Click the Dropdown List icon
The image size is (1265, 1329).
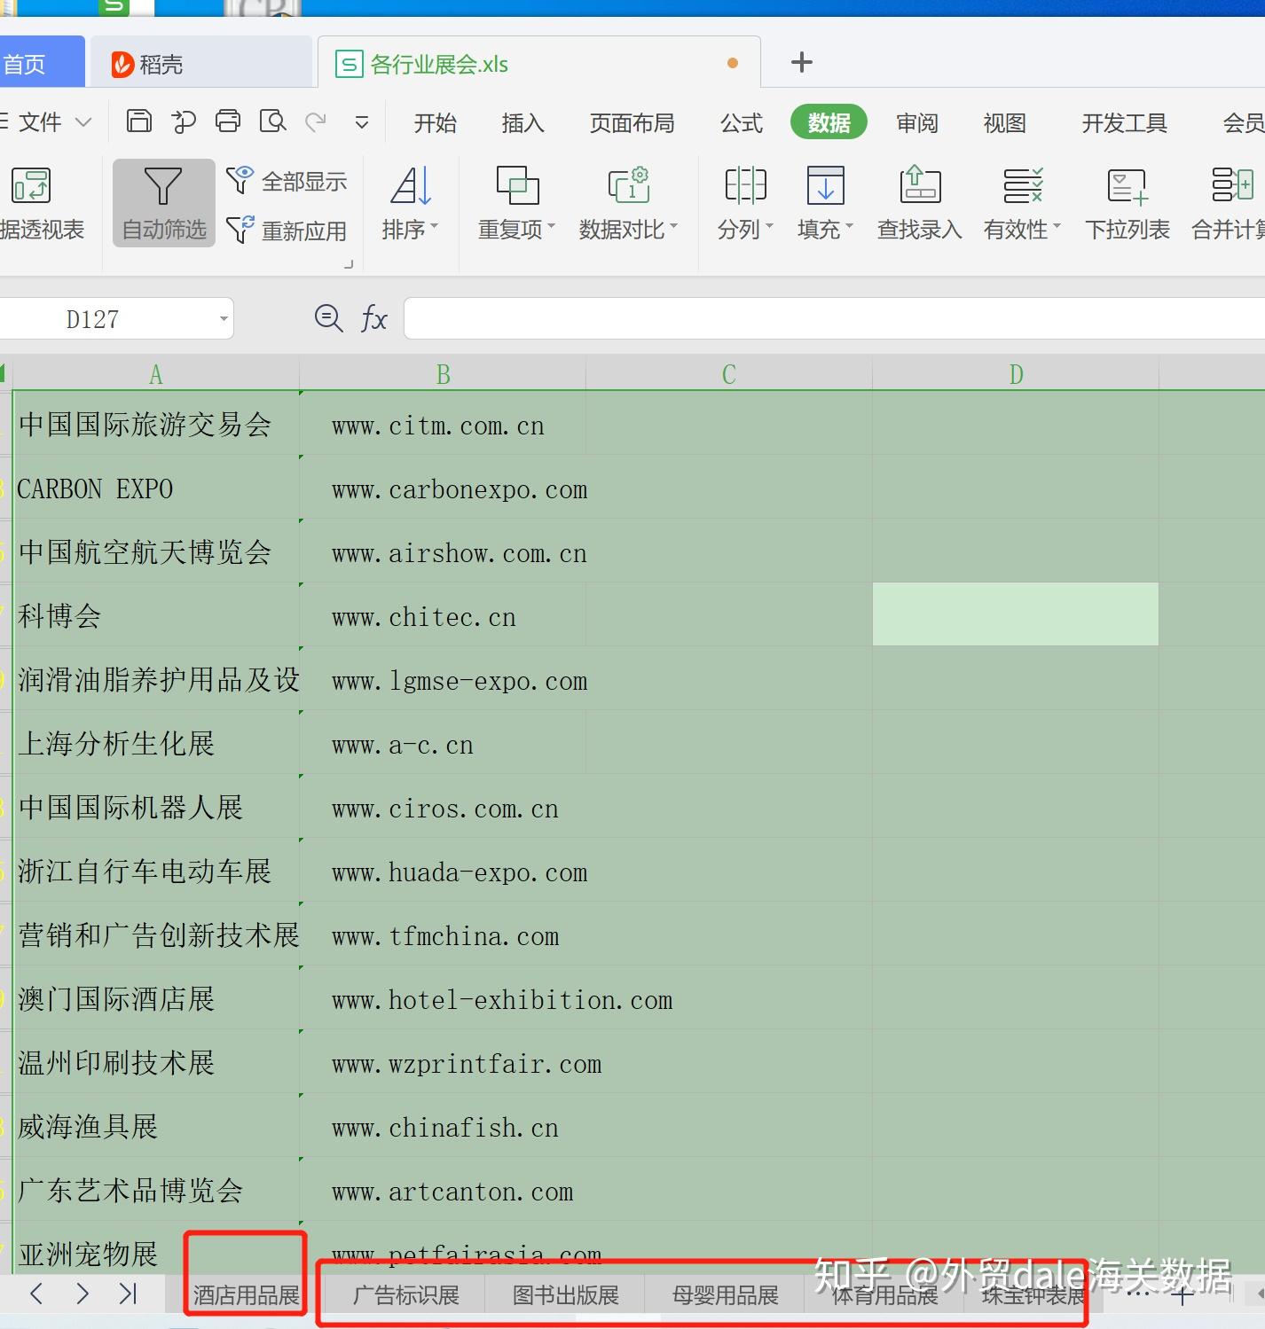click(x=1127, y=185)
